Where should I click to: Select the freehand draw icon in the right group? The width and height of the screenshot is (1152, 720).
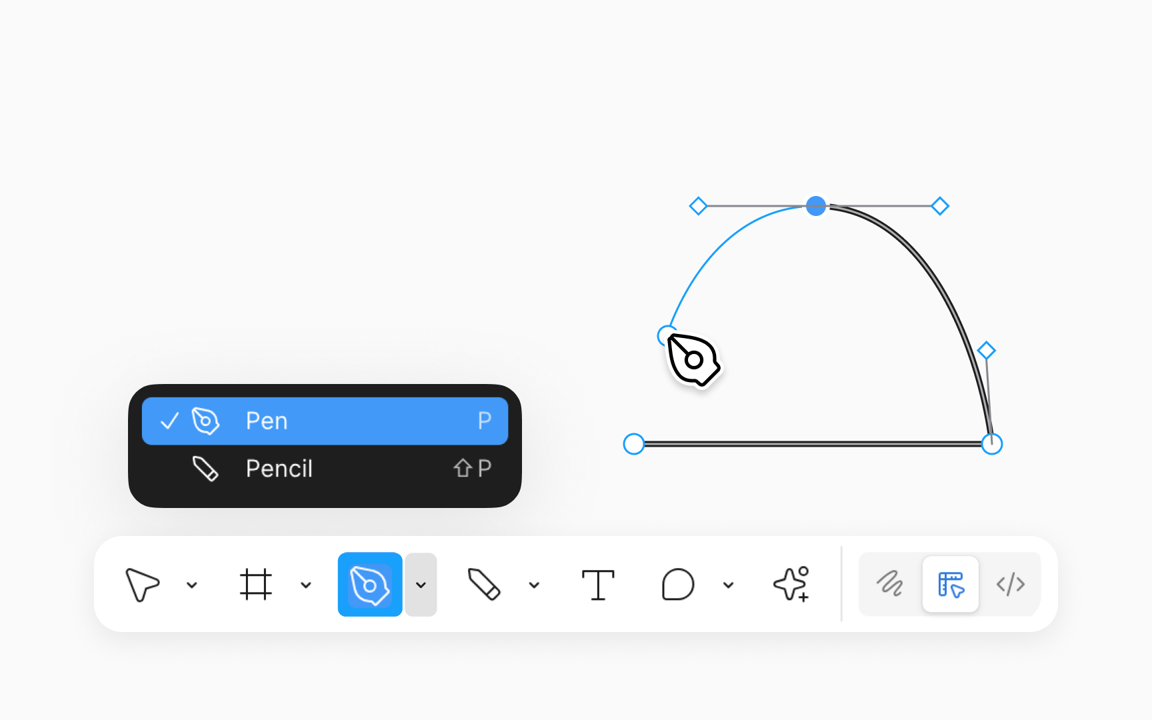tap(889, 585)
